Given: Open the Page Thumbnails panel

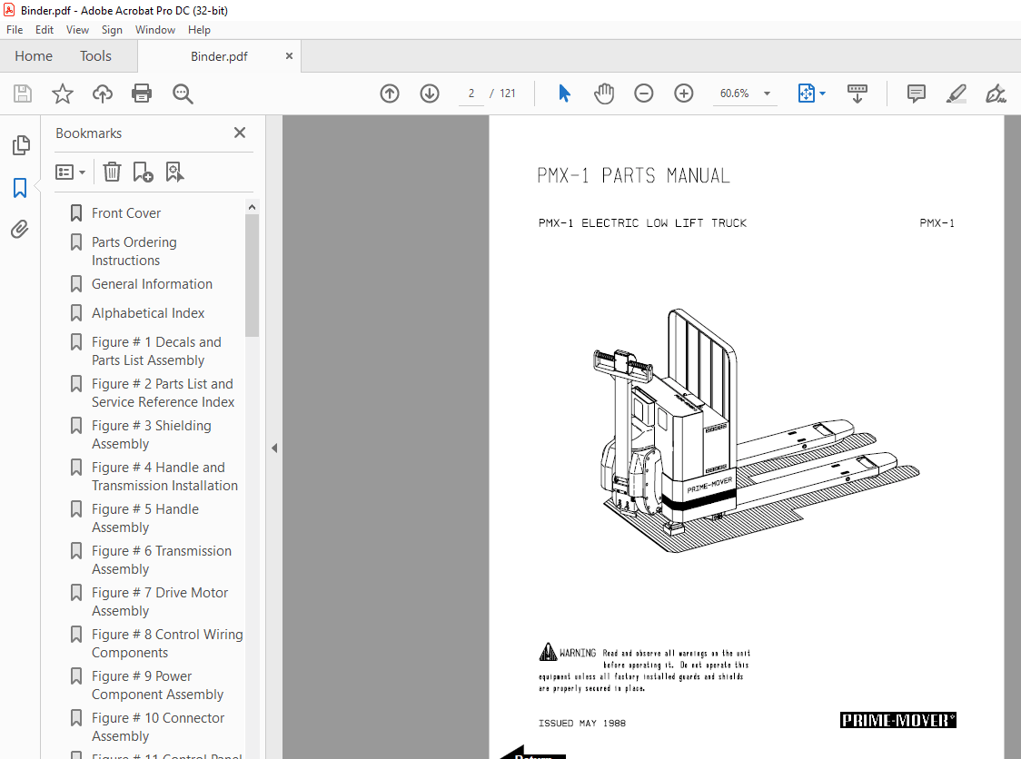Looking at the screenshot, I should [x=20, y=144].
